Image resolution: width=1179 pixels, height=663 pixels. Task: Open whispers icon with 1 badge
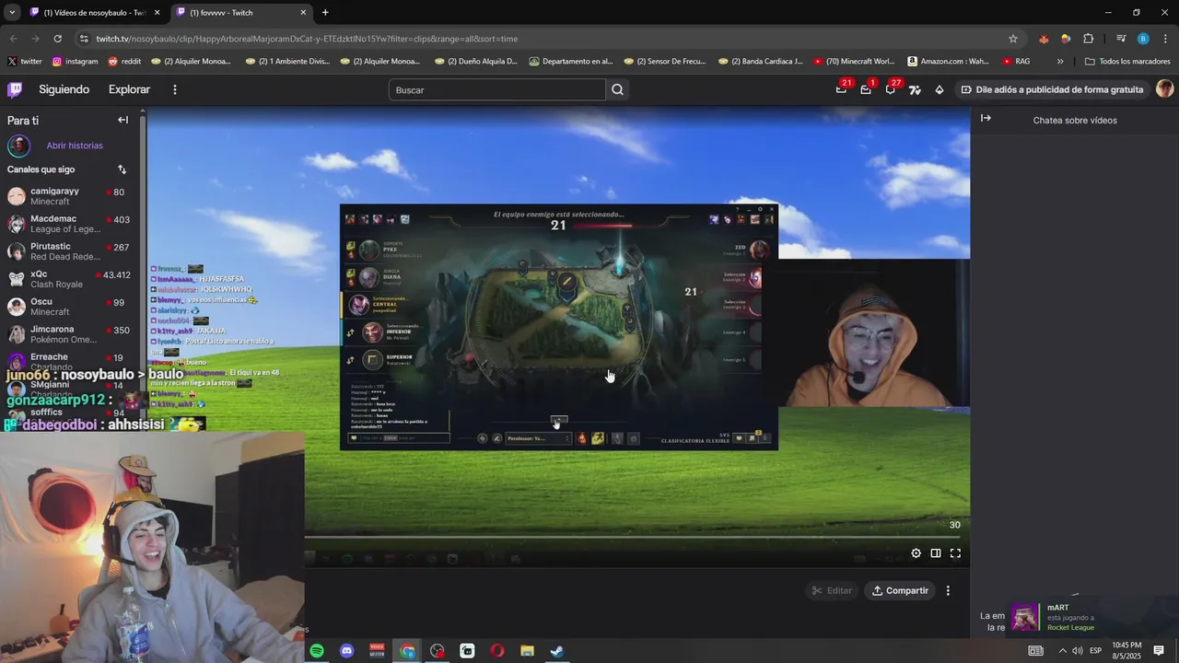point(866,89)
